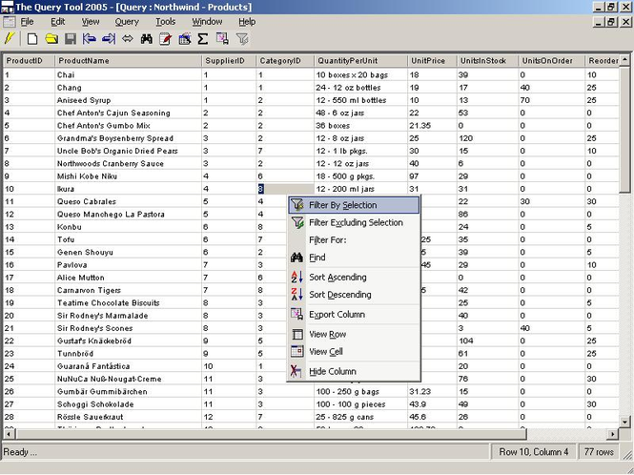
Task: Select the Chef Anton's Gumbo Mix cell
Action: tap(116, 125)
